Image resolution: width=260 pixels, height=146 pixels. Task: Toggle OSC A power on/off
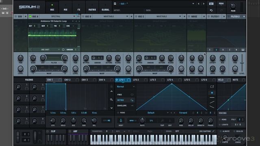tap(30, 17)
